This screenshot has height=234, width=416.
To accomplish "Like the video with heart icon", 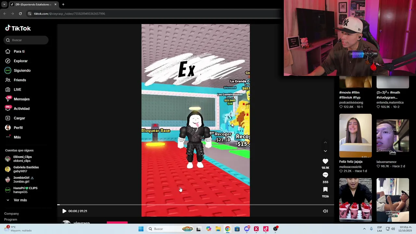I will tap(325, 161).
